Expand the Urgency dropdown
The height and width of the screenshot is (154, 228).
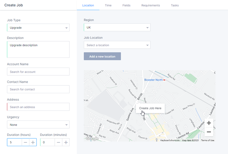pyautogui.click(x=38, y=124)
